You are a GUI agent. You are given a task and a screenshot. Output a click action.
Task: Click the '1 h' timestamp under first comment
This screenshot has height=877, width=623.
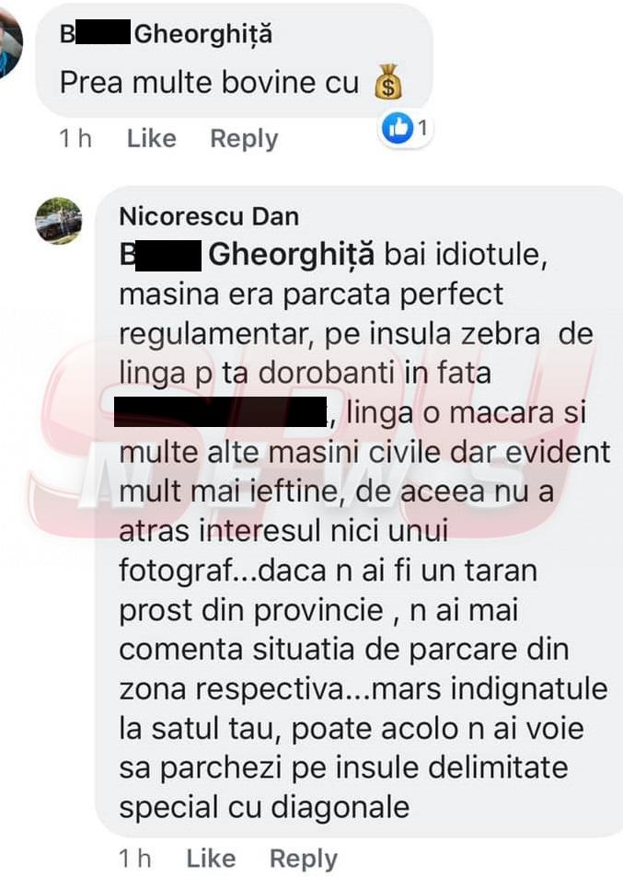click(x=75, y=138)
